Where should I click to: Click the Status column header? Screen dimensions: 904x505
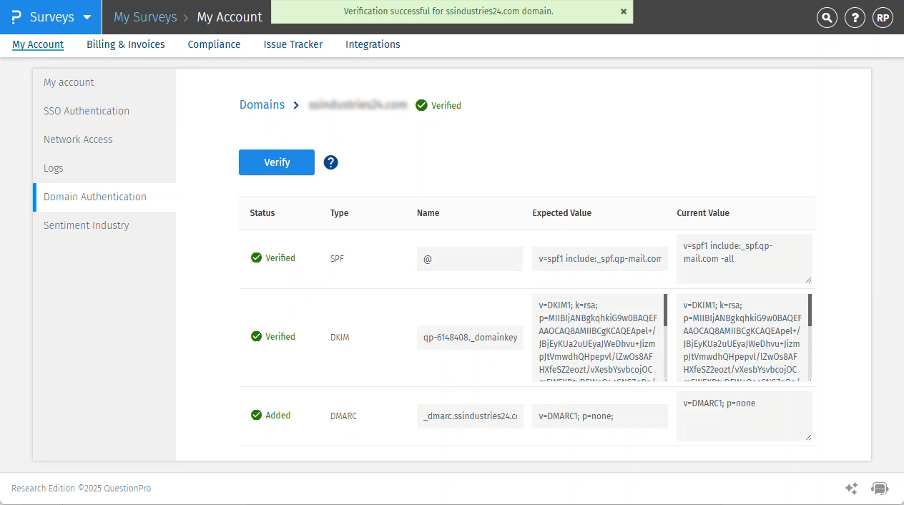pos(262,213)
